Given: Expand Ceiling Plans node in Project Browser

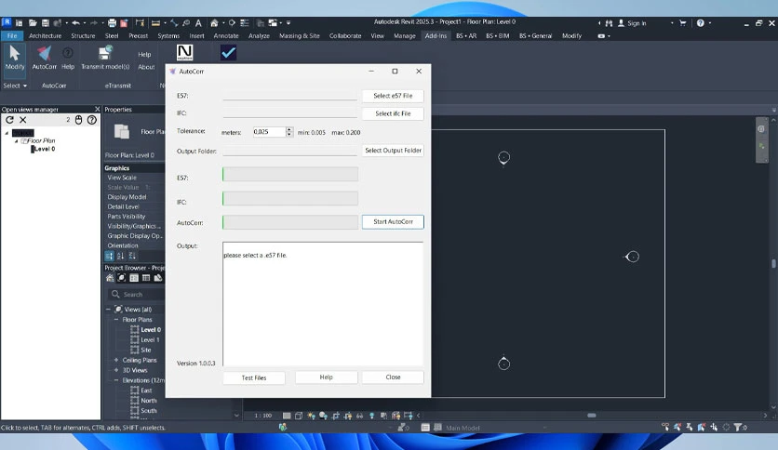Looking at the screenshot, I should point(116,361).
